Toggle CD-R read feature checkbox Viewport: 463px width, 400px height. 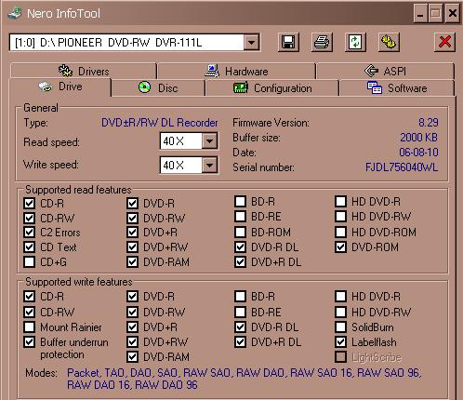point(29,203)
